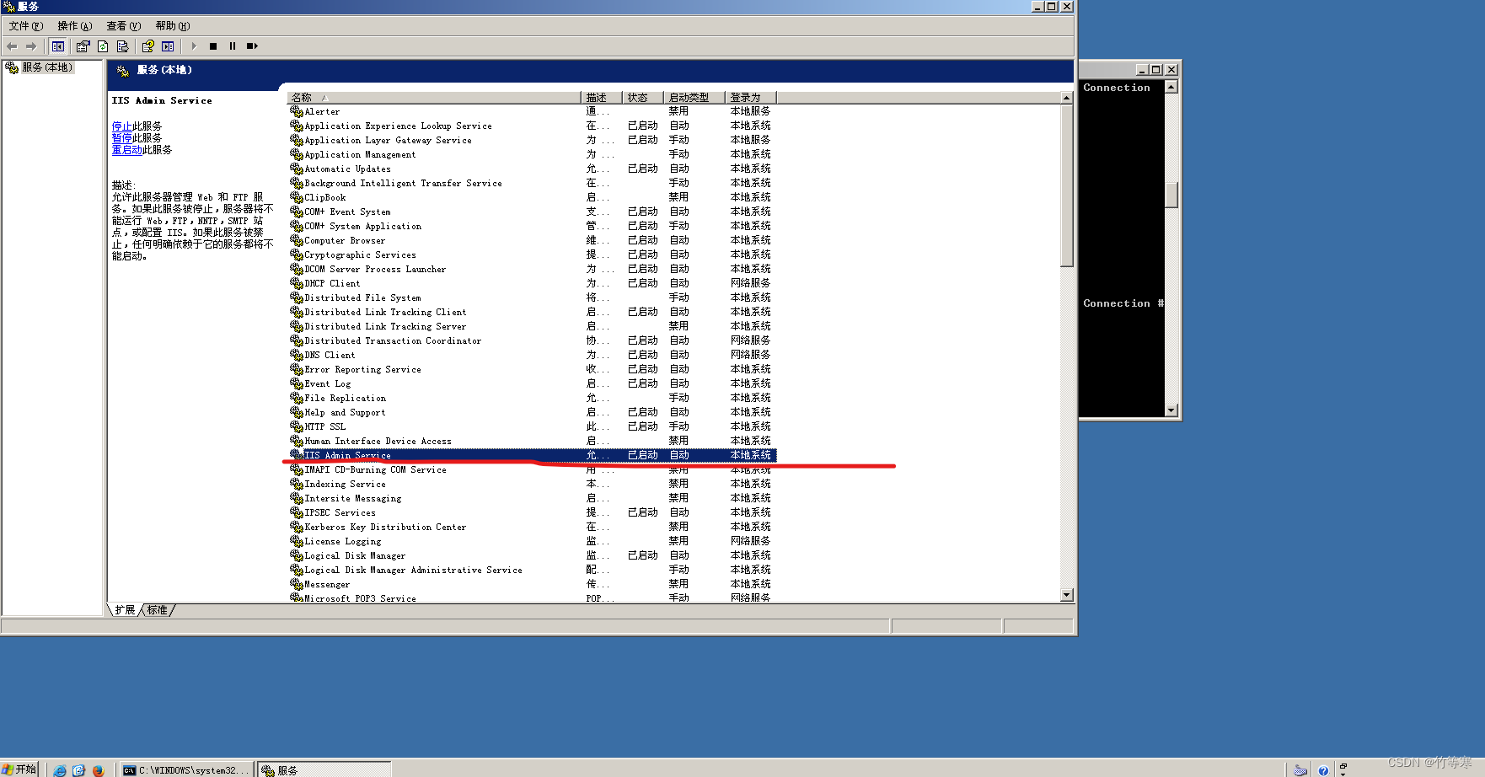The image size is (1485, 777).
Task: Switch to C:\WINDOWS\system32 taskbar window
Action: (186, 770)
